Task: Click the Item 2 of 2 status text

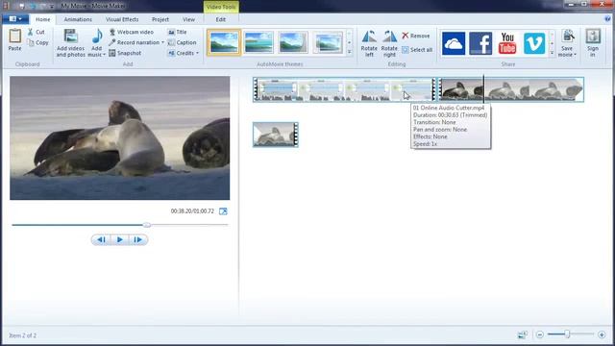Action: 23,335
